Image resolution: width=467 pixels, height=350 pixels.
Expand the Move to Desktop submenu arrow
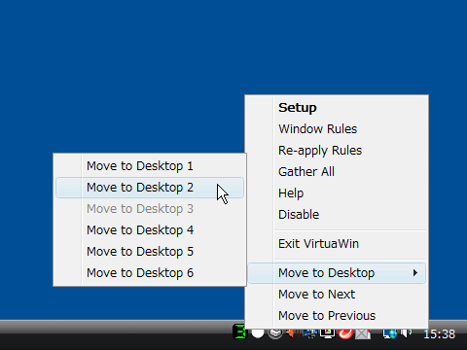415,273
